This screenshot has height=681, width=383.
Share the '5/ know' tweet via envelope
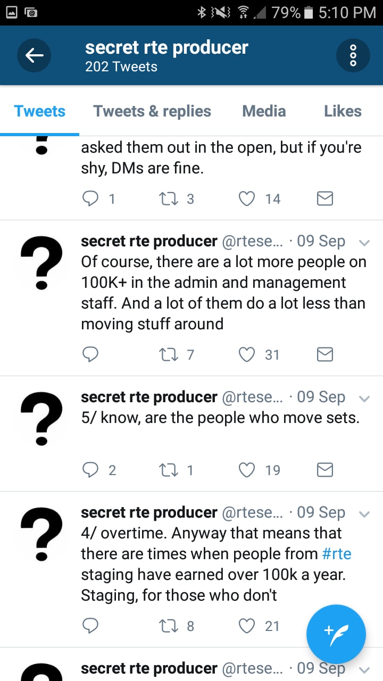(324, 470)
